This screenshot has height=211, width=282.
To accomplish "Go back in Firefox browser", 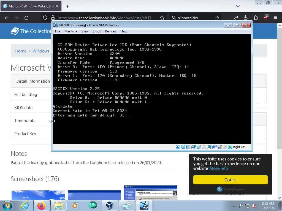I will pyautogui.click(x=7, y=18).
